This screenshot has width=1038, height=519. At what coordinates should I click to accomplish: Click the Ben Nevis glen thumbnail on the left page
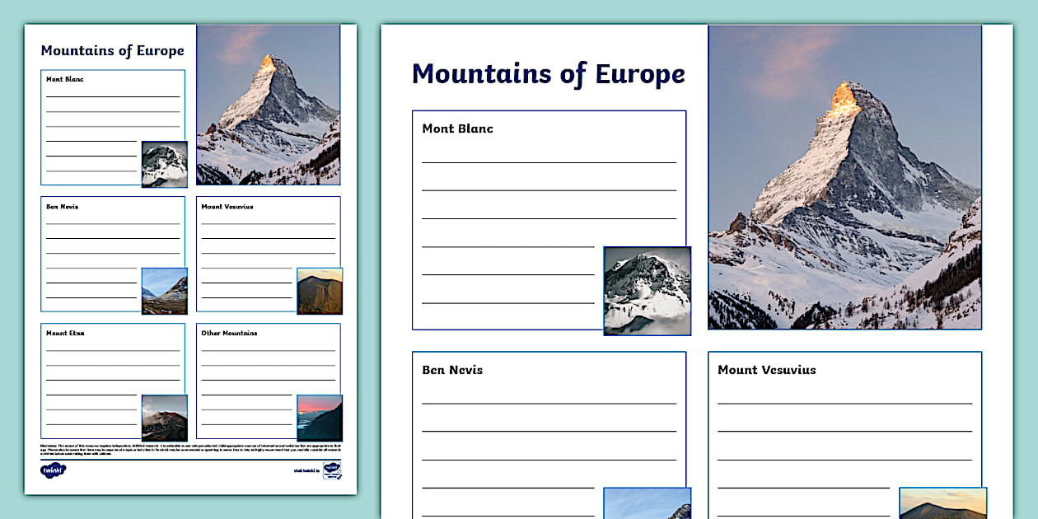[164, 291]
